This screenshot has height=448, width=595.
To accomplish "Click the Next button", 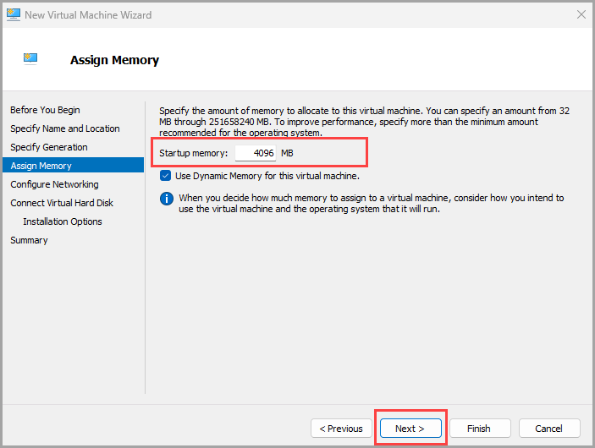I will [x=410, y=429].
